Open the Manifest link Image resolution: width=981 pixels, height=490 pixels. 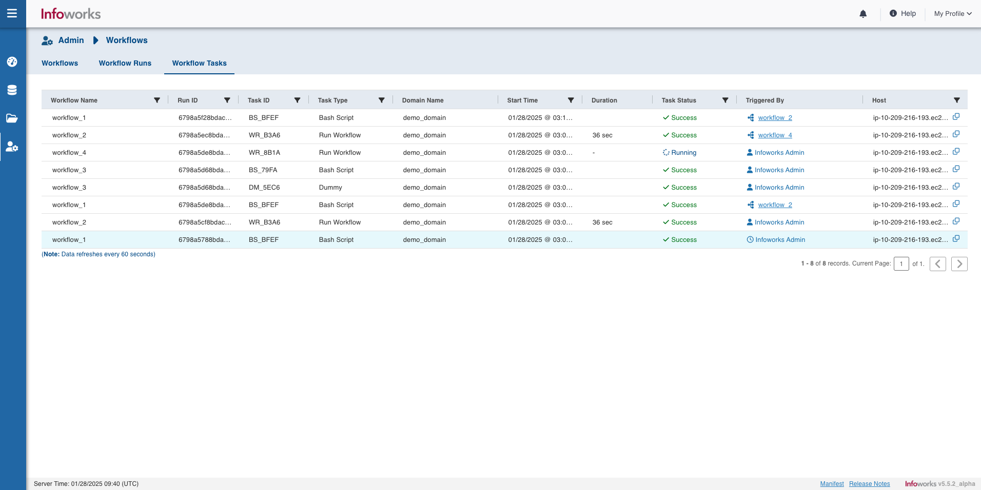832,484
